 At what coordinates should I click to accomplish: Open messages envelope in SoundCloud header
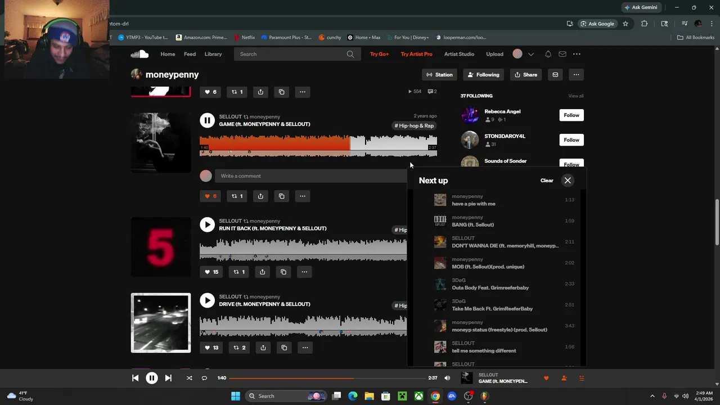562,54
